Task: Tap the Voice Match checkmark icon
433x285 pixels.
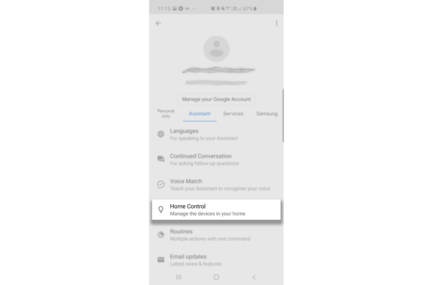Action: click(161, 184)
